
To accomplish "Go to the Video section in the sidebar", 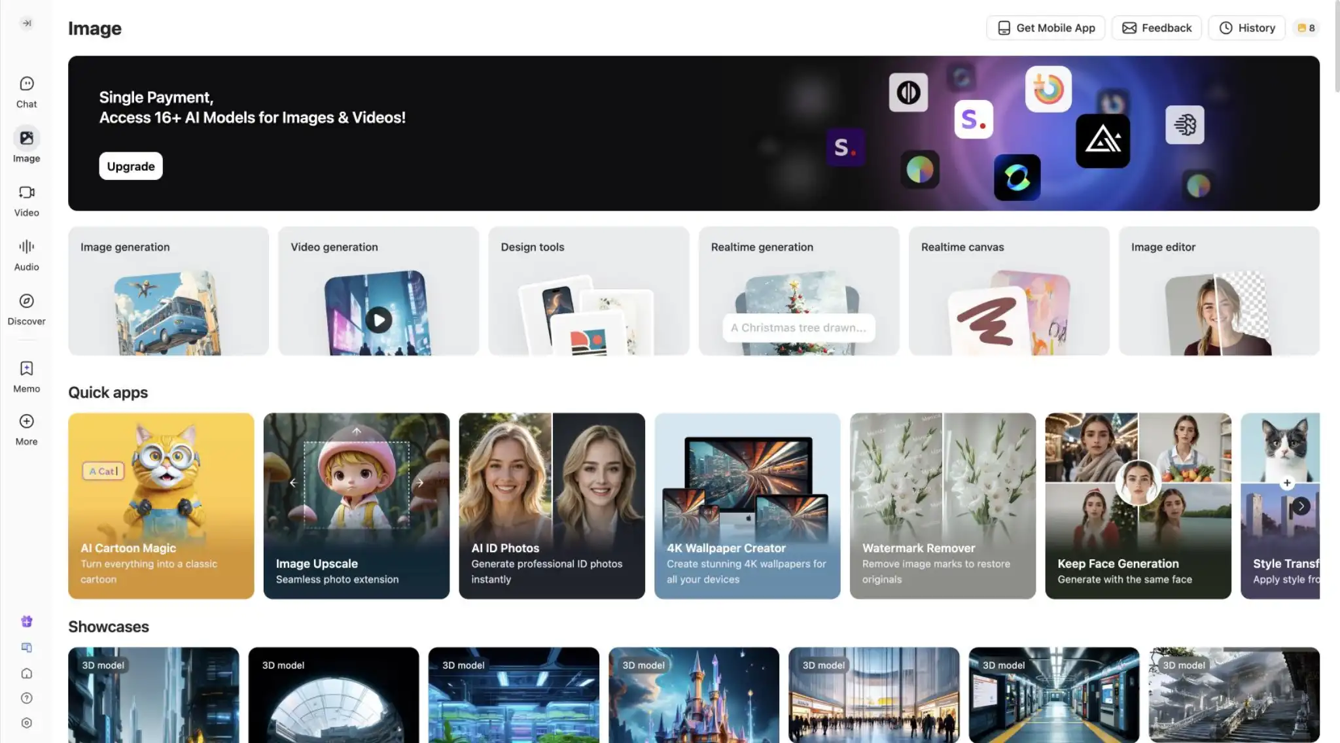I will 26,201.
